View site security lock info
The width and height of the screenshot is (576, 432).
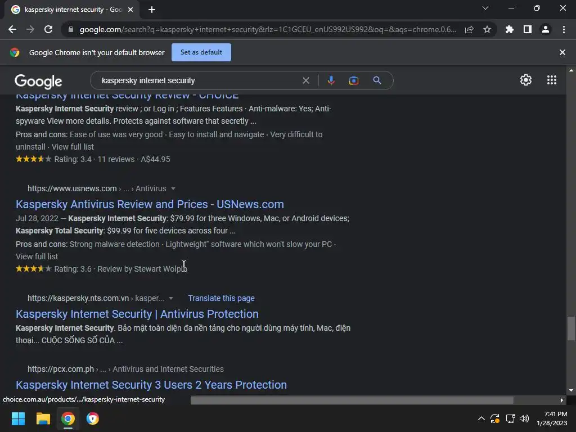[71, 29]
